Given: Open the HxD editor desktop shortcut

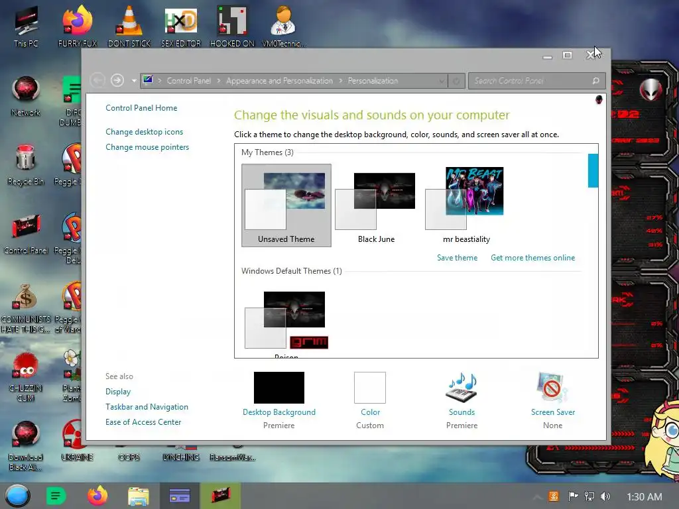Looking at the screenshot, I should click(181, 26).
